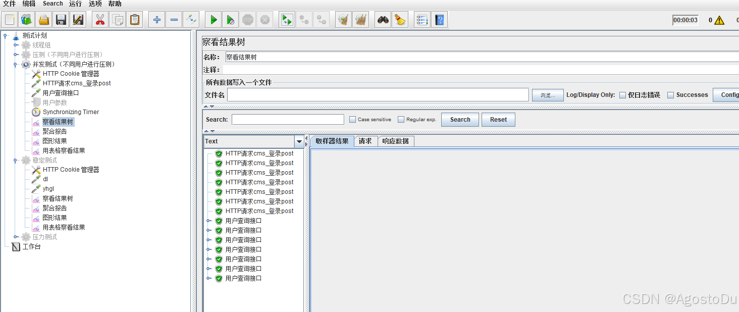Switch to the 请求 tab
Viewport: 739px width, 312px height.
pos(365,141)
